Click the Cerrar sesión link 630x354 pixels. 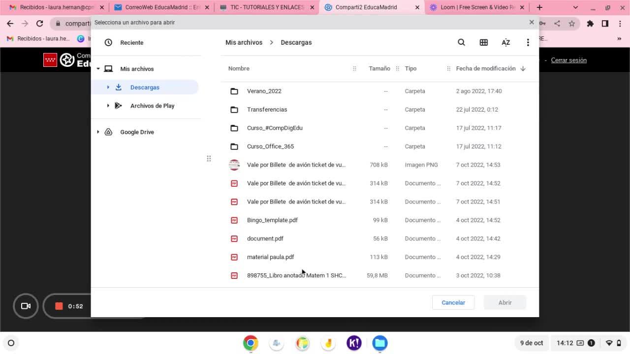[568, 60]
